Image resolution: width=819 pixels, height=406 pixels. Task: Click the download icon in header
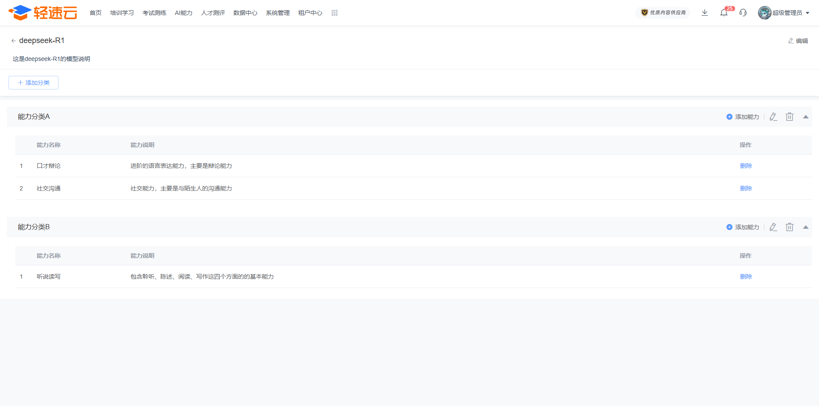coord(705,13)
